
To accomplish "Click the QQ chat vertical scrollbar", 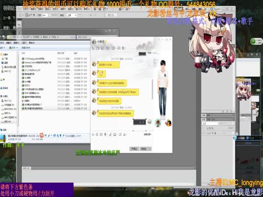I will (152, 89).
